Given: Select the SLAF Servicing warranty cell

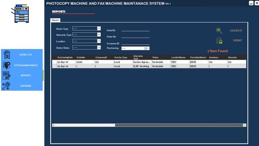Looking at the screenshot, I should click(x=142, y=66).
